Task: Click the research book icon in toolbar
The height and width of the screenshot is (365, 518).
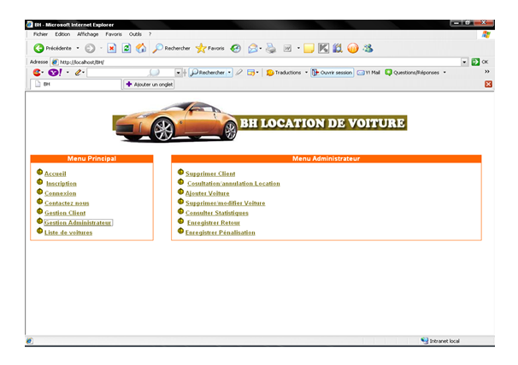Action: click(338, 48)
